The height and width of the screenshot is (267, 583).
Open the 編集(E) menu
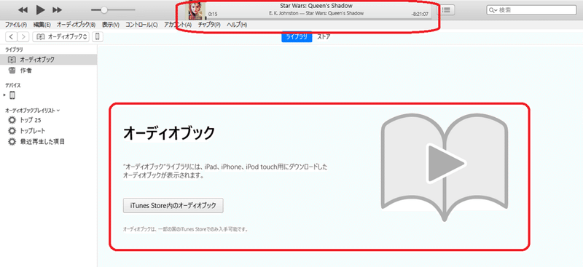point(42,25)
